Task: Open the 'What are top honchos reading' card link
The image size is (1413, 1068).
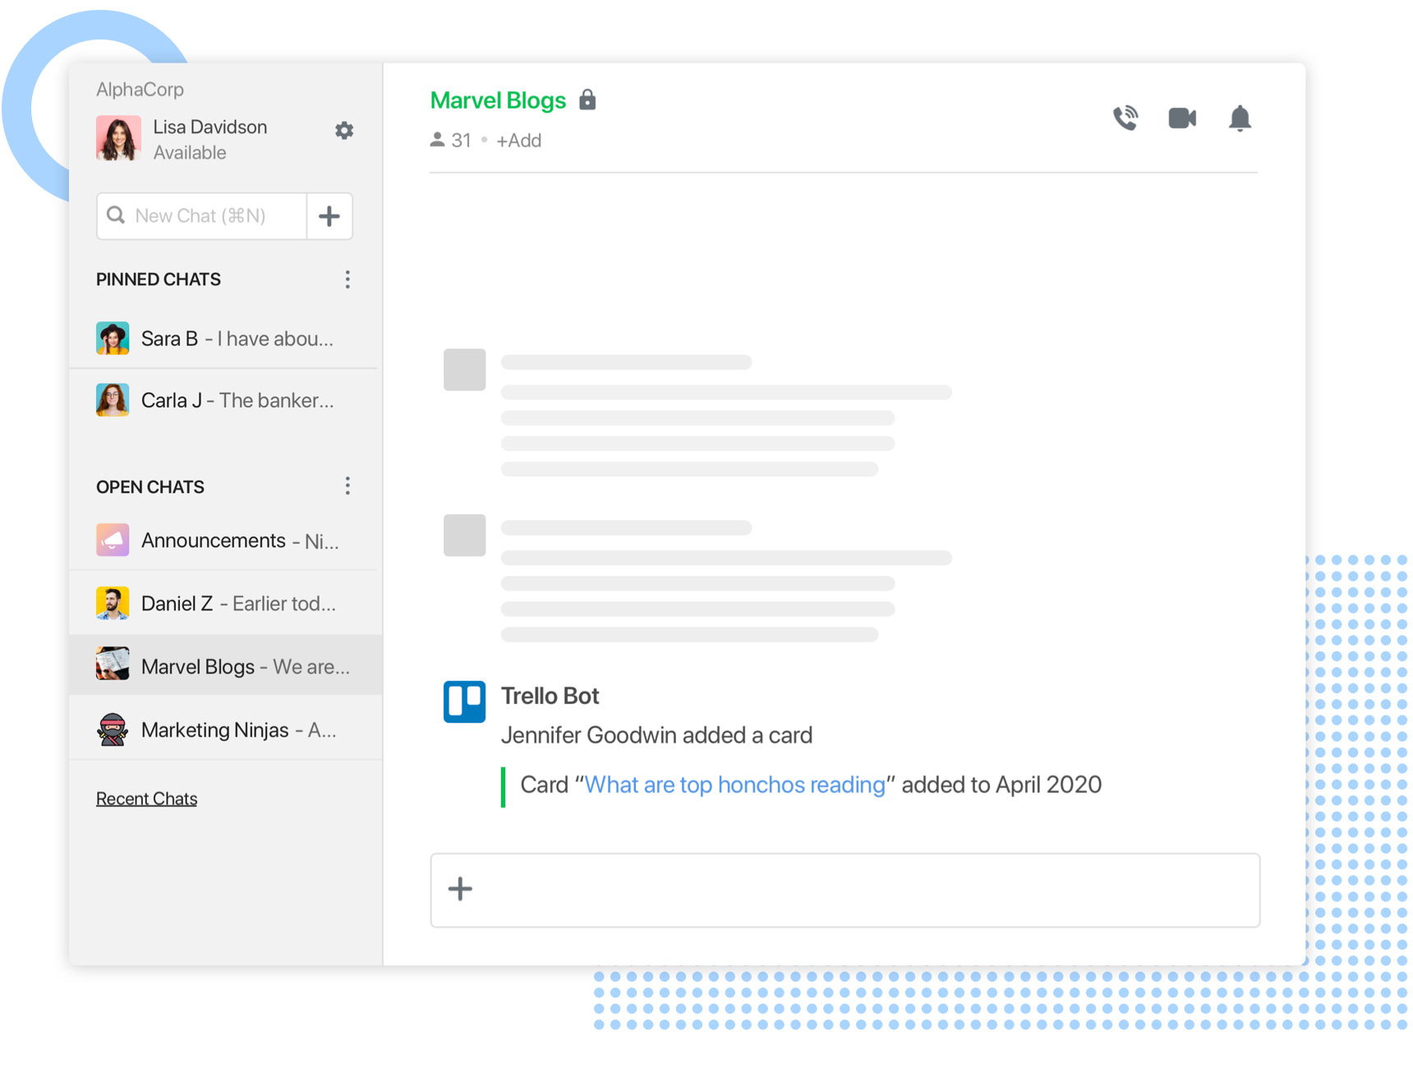Action: [735, 785]
